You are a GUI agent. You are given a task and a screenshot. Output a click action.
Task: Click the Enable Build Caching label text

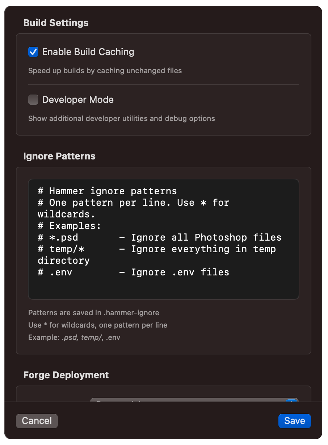point(88,52)
